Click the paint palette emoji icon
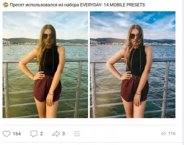 [x=5, y=5]
